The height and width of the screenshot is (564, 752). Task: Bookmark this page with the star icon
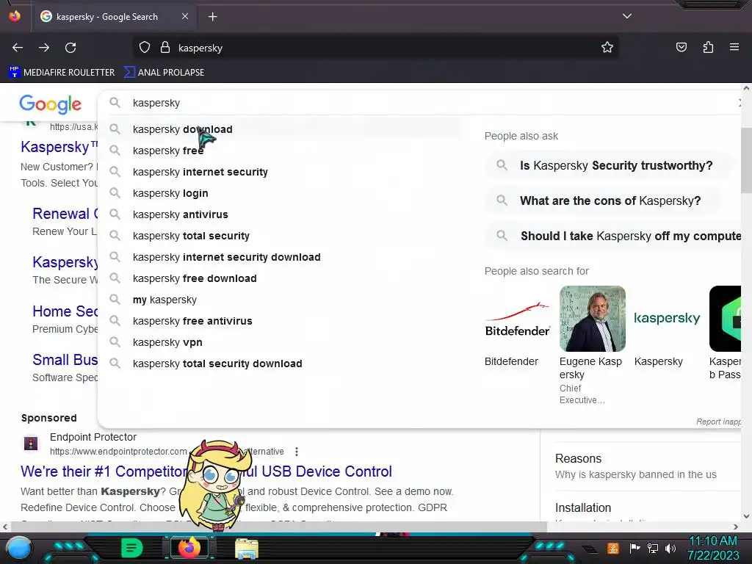(x=607, y=48)
